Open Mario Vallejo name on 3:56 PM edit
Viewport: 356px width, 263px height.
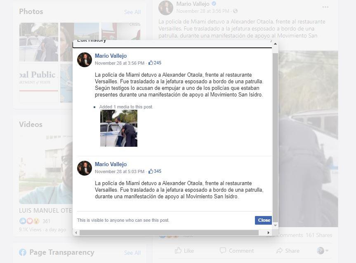pyautogui.click(x=111, y=56)
